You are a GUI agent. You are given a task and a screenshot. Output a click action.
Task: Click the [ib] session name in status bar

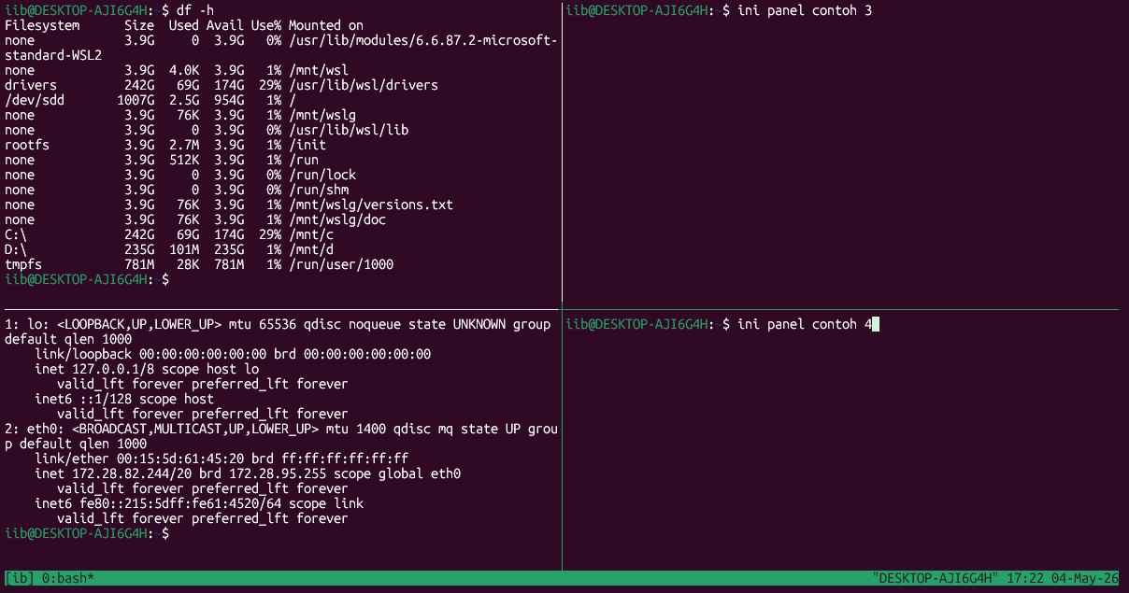(20, 579)
